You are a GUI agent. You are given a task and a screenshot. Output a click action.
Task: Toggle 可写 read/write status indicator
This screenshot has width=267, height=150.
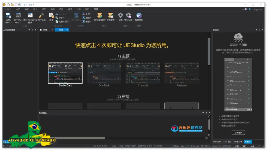[x=237, y=146]
